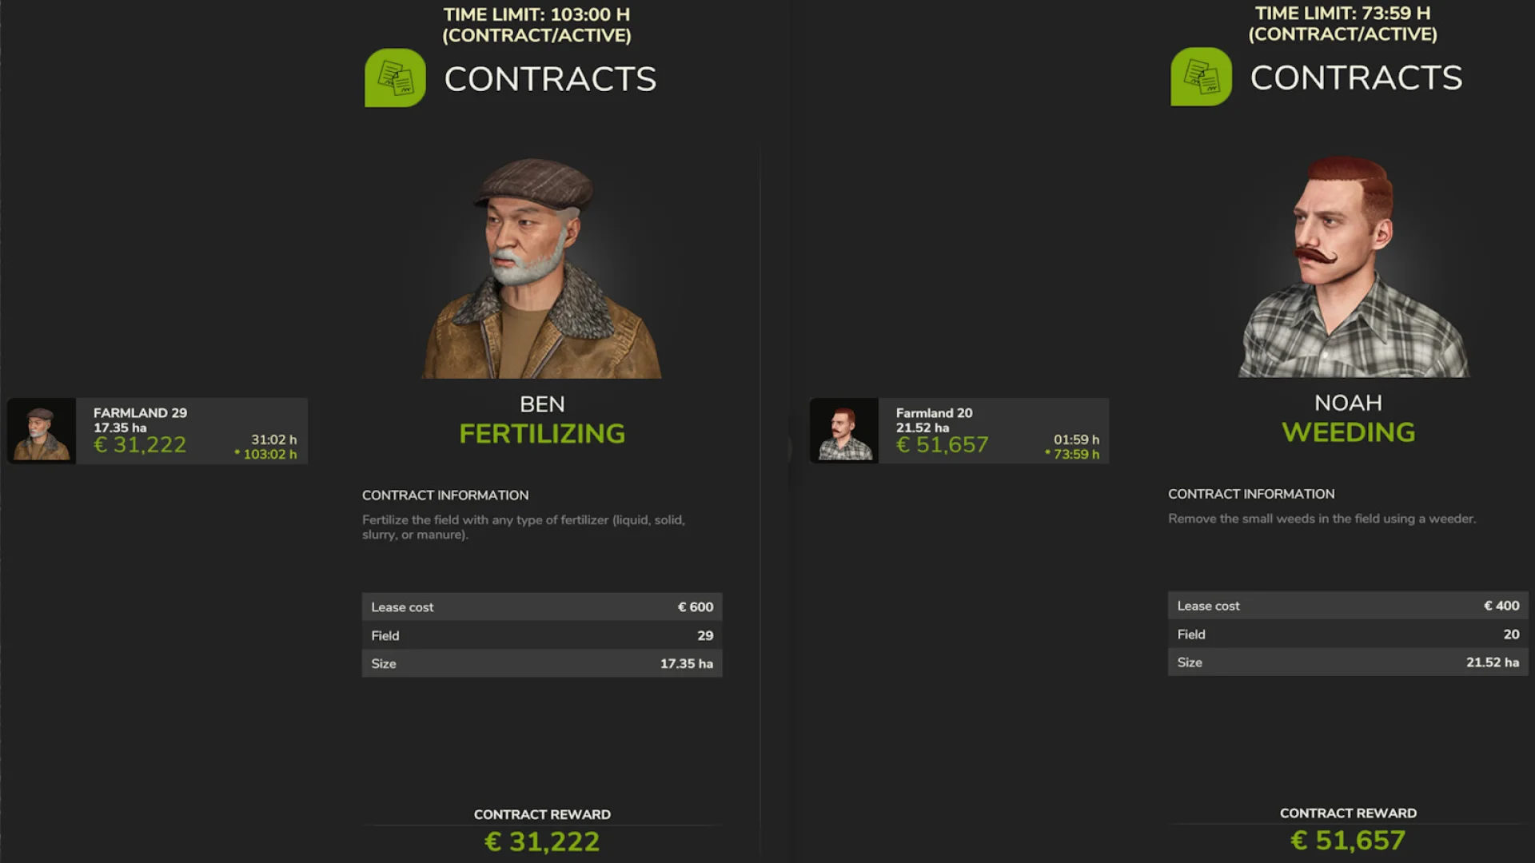
Task: Click the CONTRACT REWARD € 31,222 amount
Action: pos(542,841)
